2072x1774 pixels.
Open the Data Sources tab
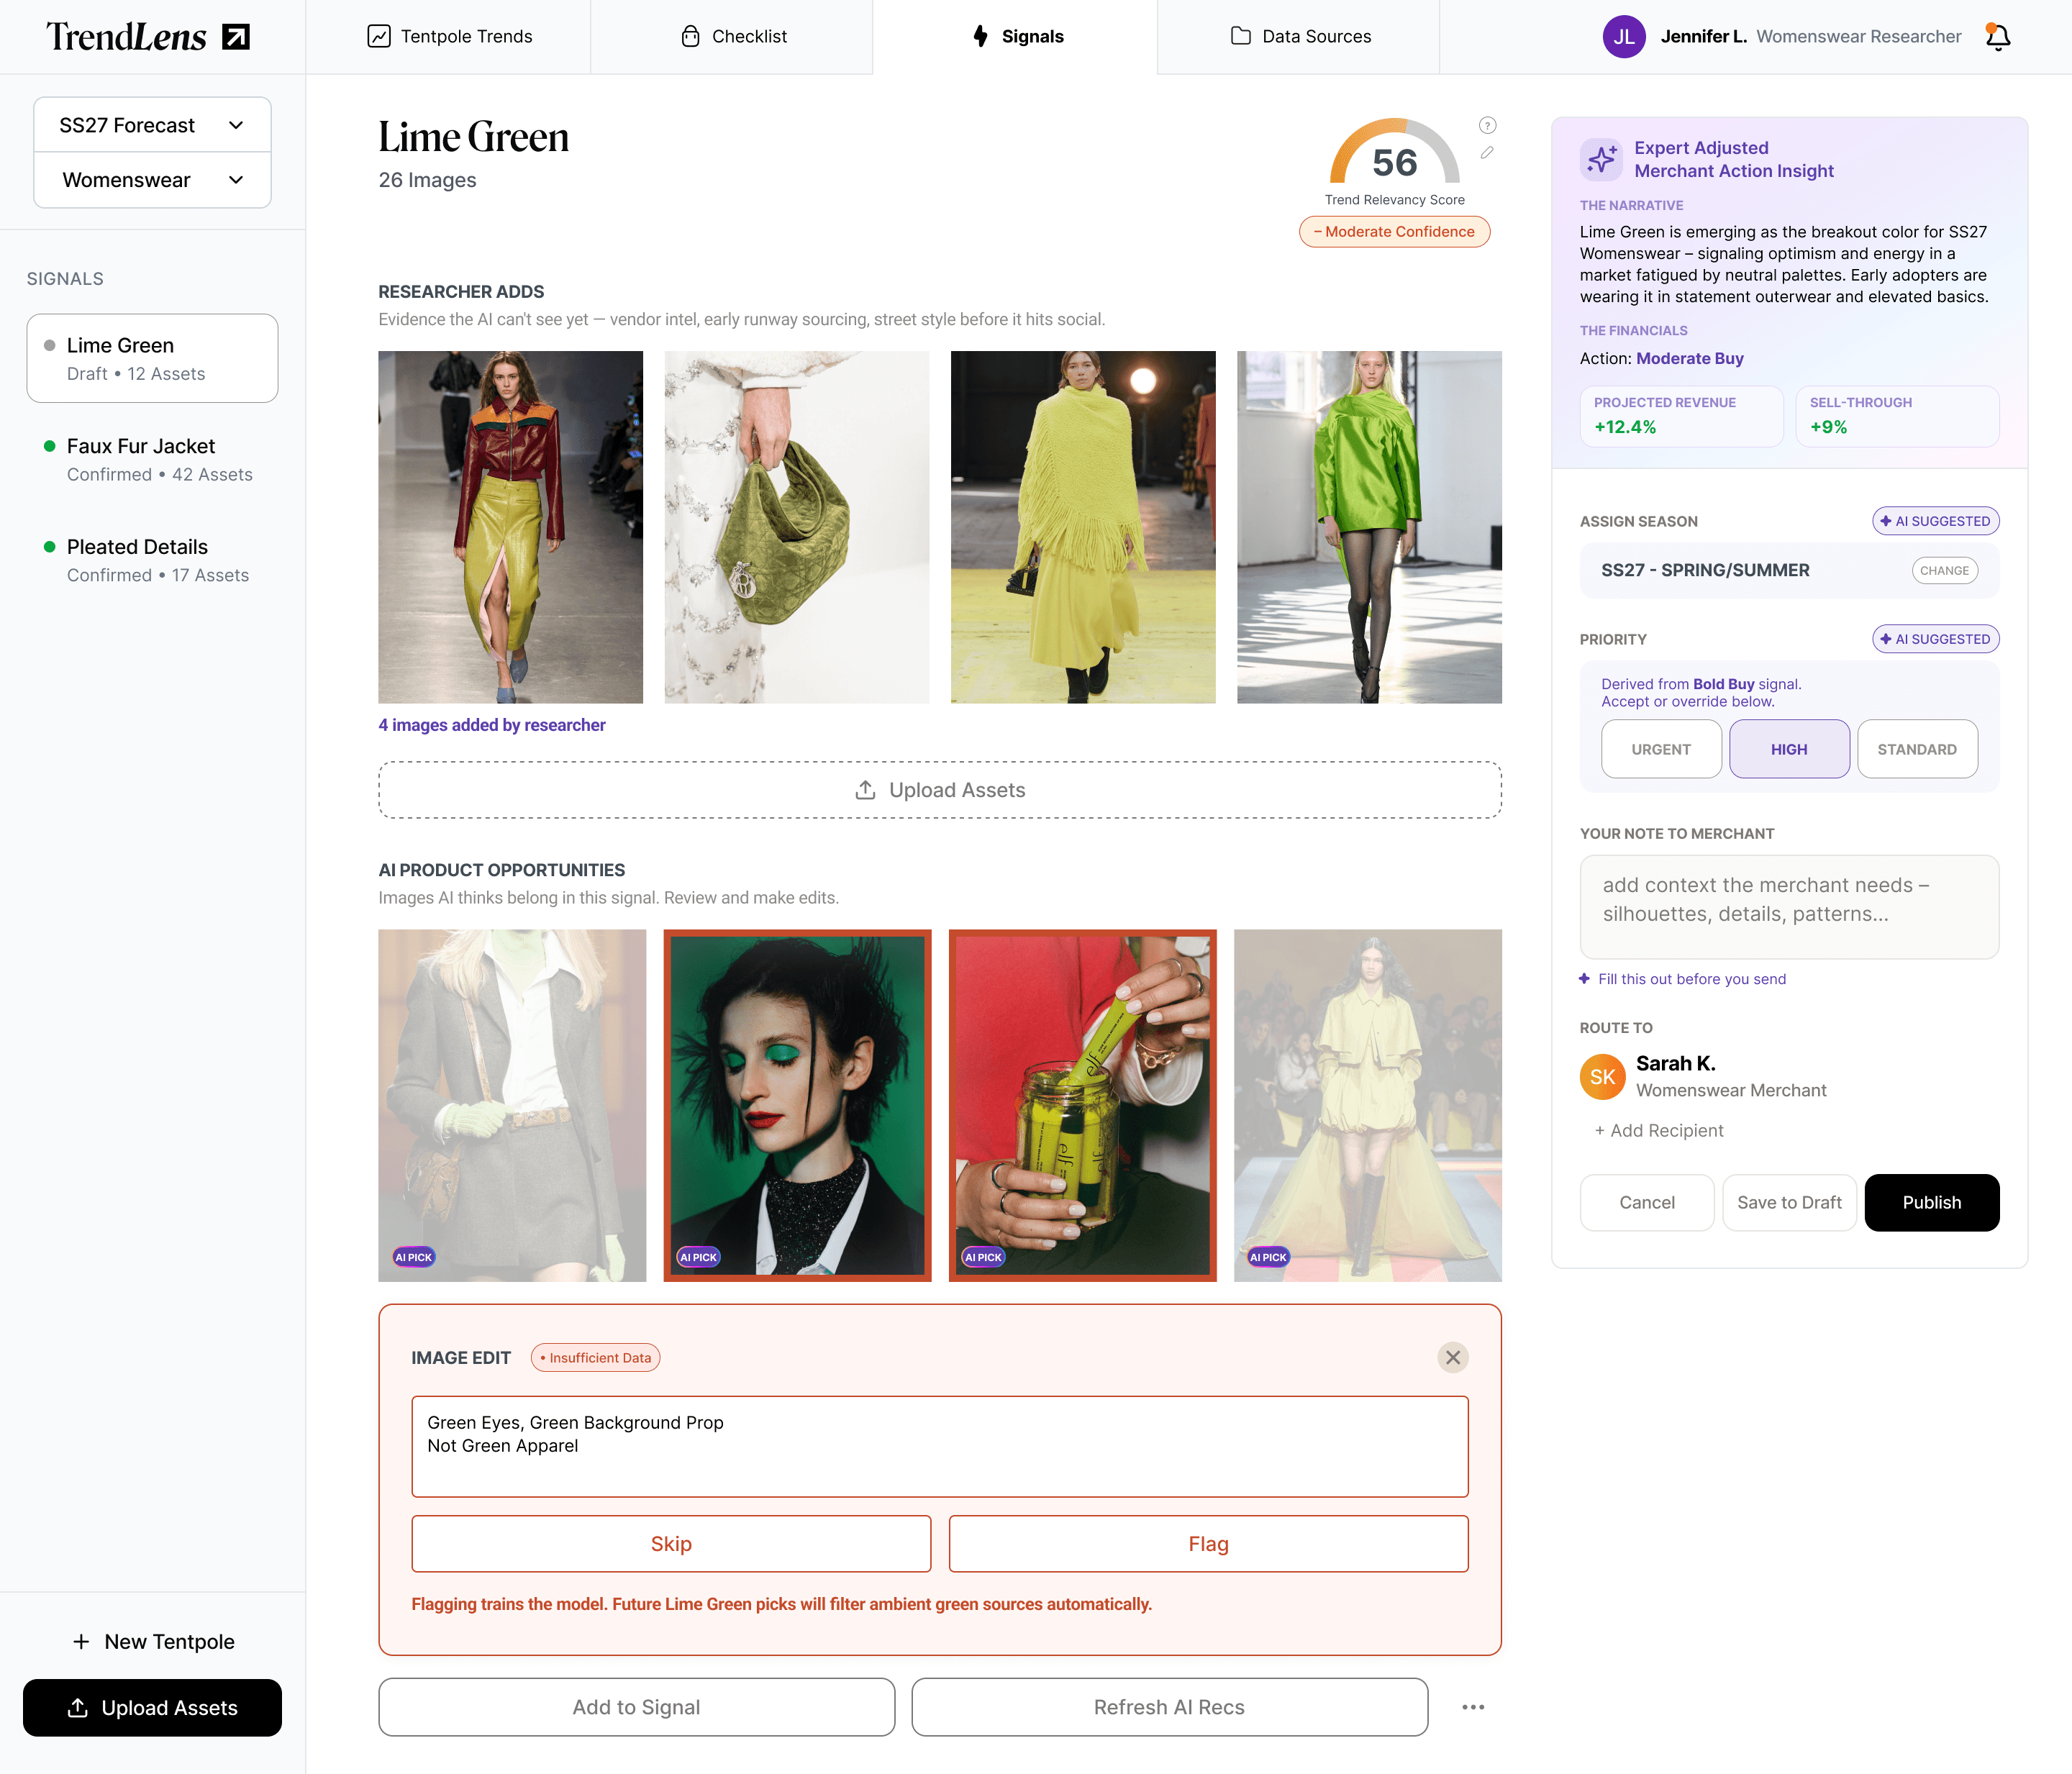(x=1299, y=37)
